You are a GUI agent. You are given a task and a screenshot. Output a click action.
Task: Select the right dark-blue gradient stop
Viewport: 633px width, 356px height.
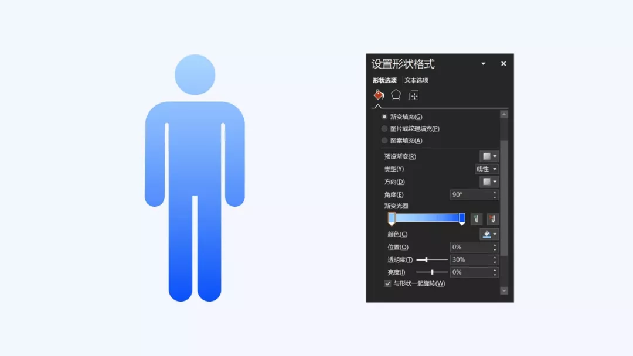[462, 218]
